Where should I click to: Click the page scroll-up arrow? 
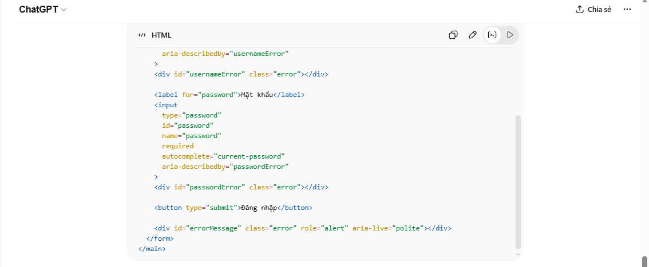click(x=644, y=4)
